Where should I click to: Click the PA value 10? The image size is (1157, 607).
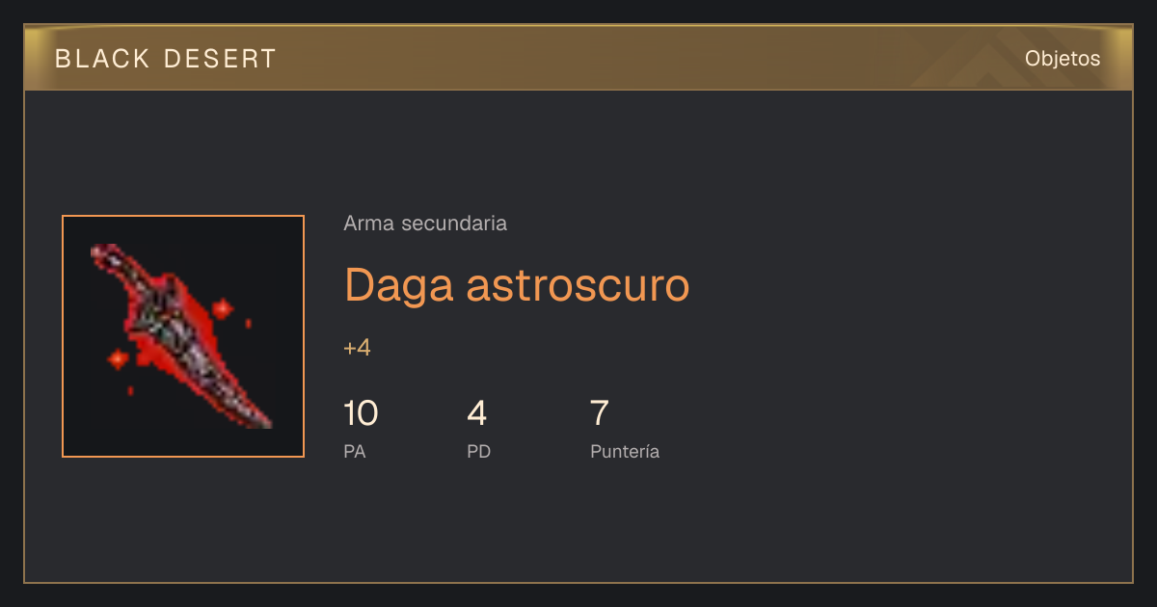pyautogui.click(x=361, y=413)
